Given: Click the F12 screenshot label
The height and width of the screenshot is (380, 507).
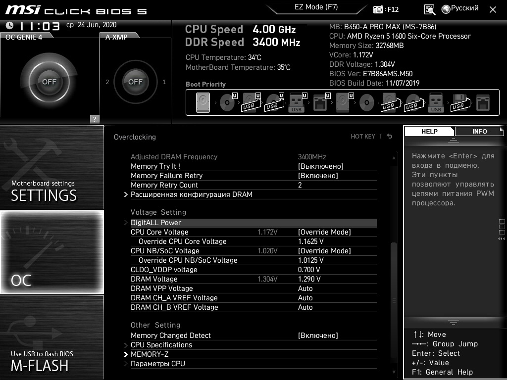Looking at the screenshot, I should pyautogui.click(x=393, y=10).
